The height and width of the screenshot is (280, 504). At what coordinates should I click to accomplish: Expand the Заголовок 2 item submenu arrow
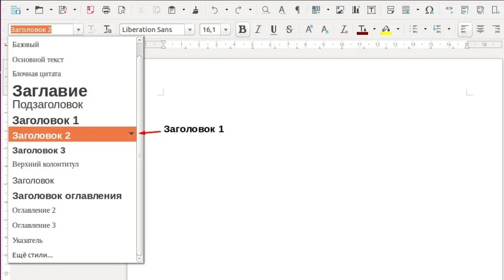[131, 134]
